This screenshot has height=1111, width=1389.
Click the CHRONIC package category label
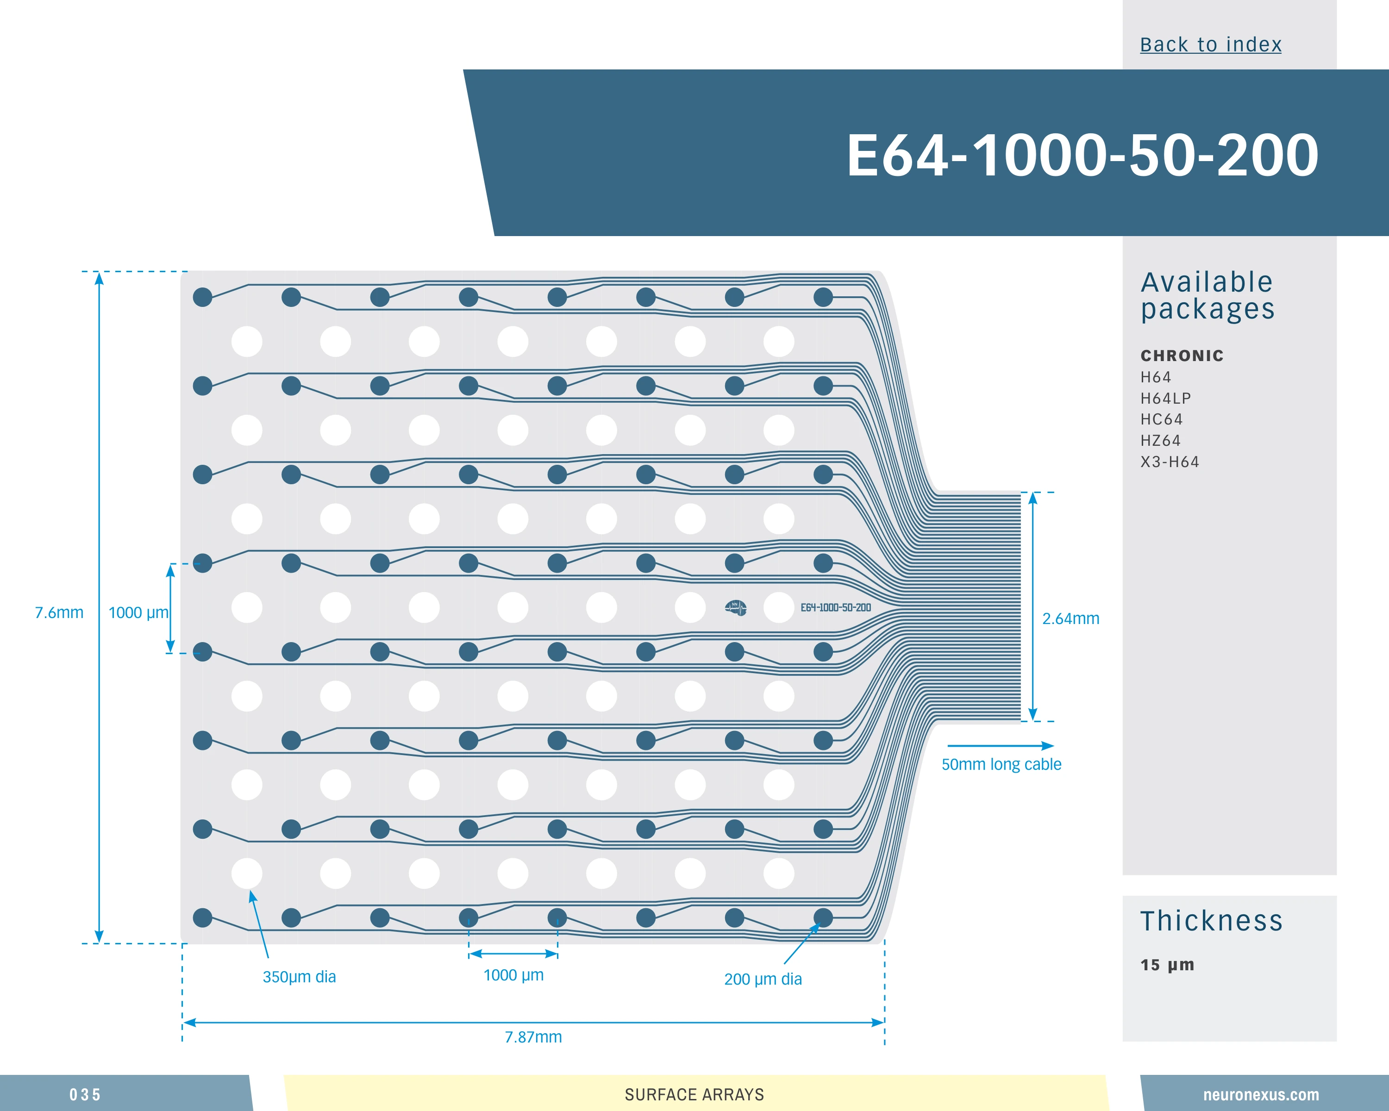1182,356
